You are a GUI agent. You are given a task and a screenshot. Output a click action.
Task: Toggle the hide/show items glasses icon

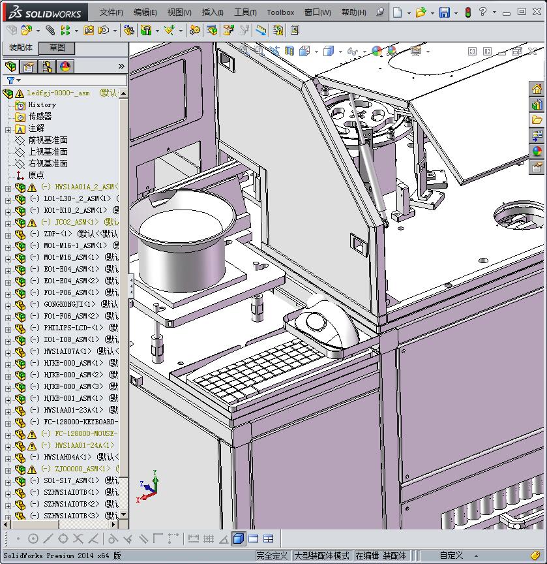pos(351,51)
